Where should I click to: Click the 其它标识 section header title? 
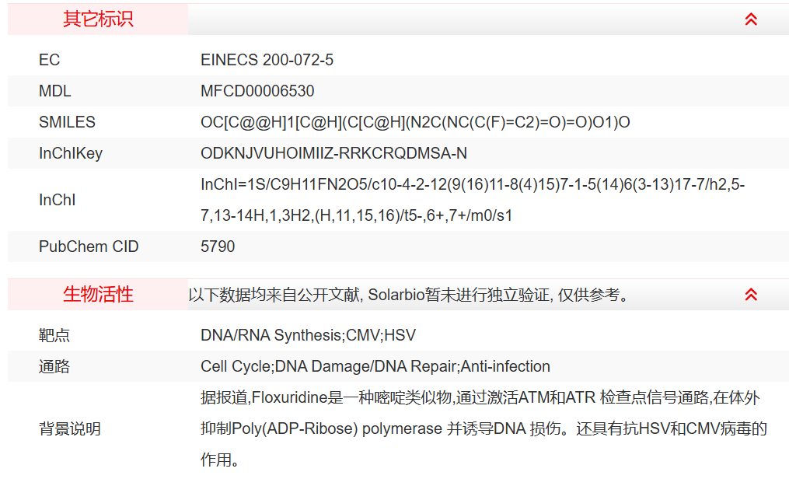click(x=98, y=19)
